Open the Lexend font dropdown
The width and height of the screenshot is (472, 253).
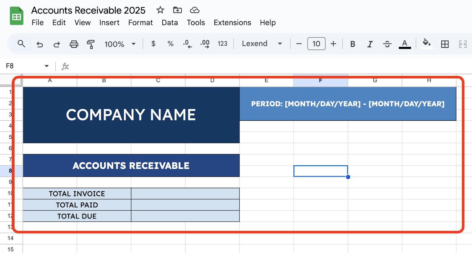(262, 44)
